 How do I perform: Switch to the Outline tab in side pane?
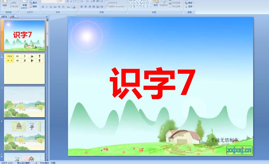coord(13,17)
